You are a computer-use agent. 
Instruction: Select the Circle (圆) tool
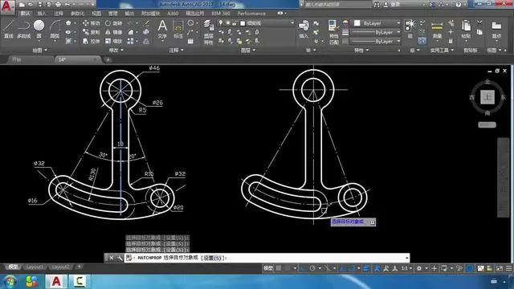pos(39,29)
